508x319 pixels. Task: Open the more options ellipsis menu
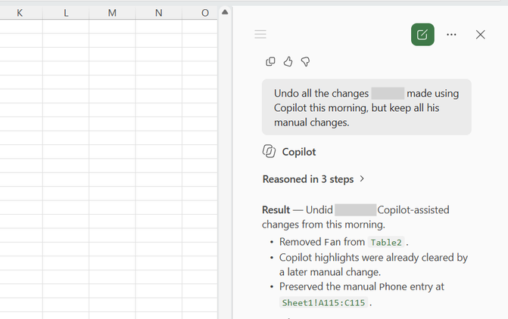451,35
